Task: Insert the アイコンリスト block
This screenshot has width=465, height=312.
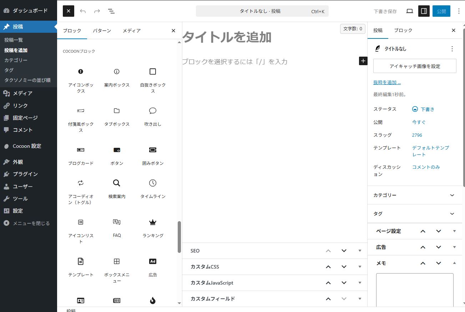Action: point(81,231)
